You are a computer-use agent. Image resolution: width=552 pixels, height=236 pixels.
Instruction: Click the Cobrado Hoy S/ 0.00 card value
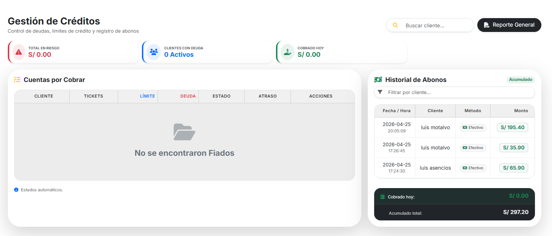pos(309,55)
